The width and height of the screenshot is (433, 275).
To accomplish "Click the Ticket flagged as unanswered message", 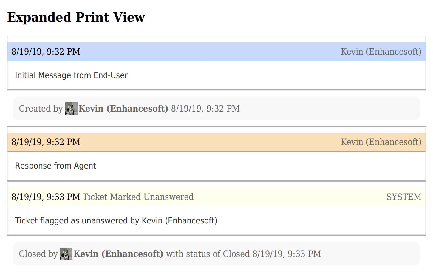I will point(116,221).
